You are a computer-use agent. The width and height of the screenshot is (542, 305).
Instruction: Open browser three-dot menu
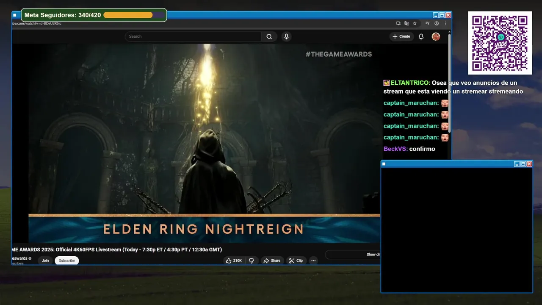[445, 23]
